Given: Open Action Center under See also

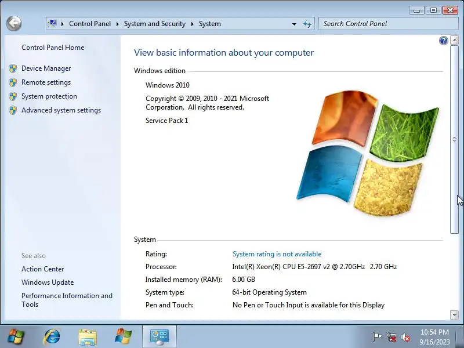Looking at the screenshot, I should tap(42, 269).
